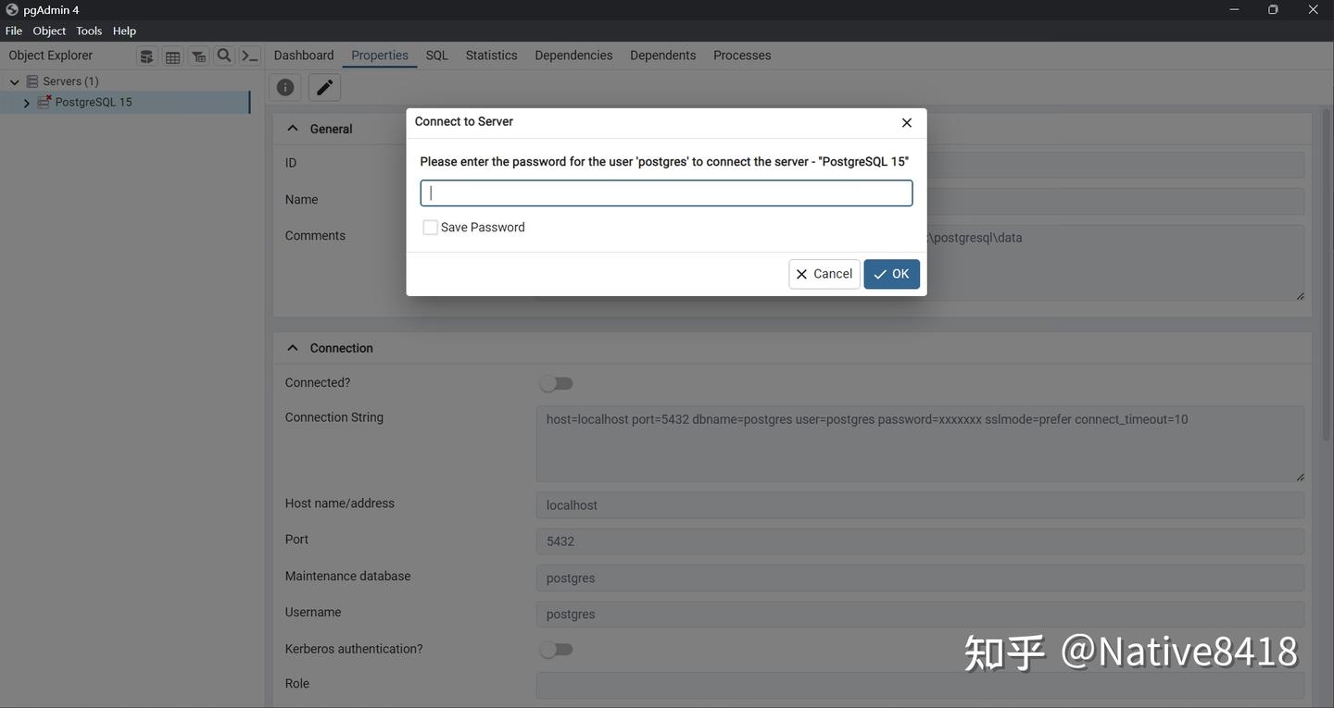1334x708 pixels.
Task: Launch the PSQL Tool terminal icon
Action: point(250,56)
